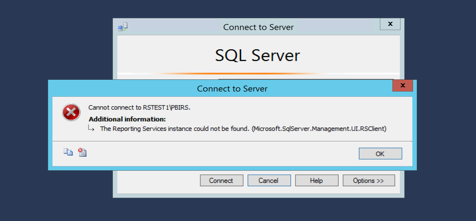The width and height of the screenshot is (476, 221).
Task: Click the partially hidden input field behind dialog
Action: pyautogui.click(x=305, y=79)
